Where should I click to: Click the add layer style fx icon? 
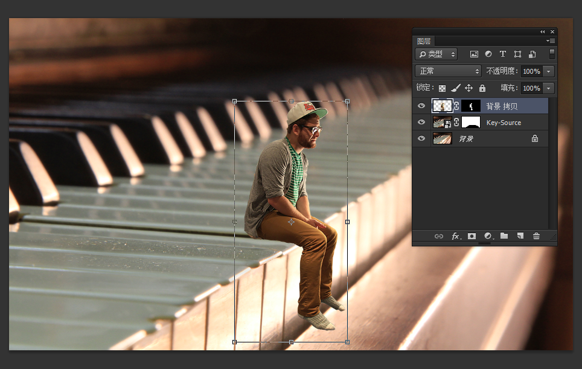(456, 236)
